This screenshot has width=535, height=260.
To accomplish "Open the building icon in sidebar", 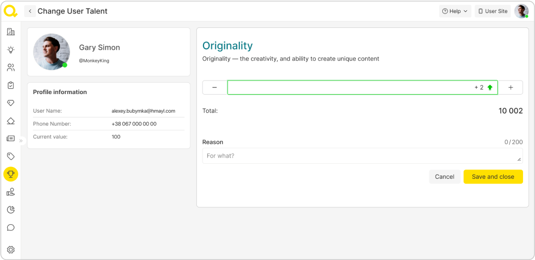I will [10, 32].
